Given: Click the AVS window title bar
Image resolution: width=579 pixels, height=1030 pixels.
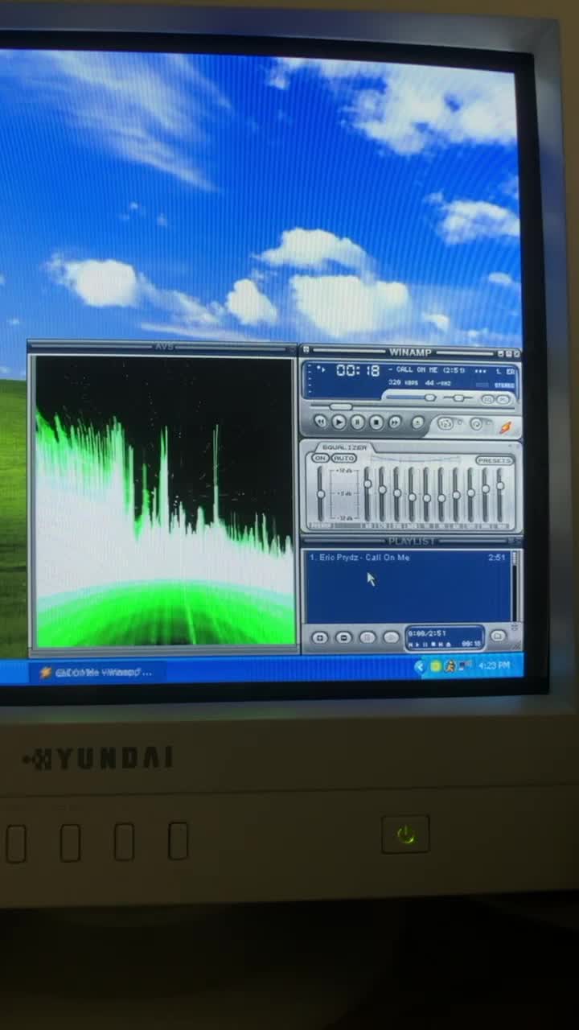Looking at the screenshot, I should tap(163, 347).
